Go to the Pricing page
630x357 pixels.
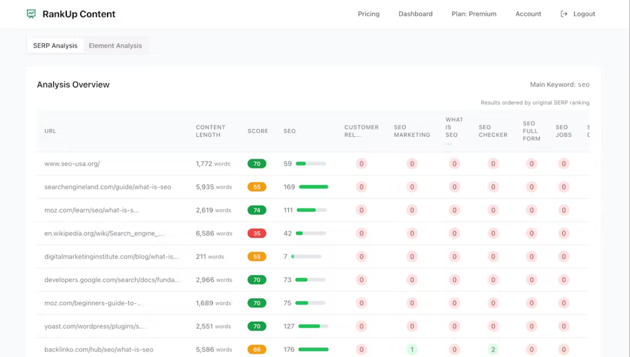(369, 14)
